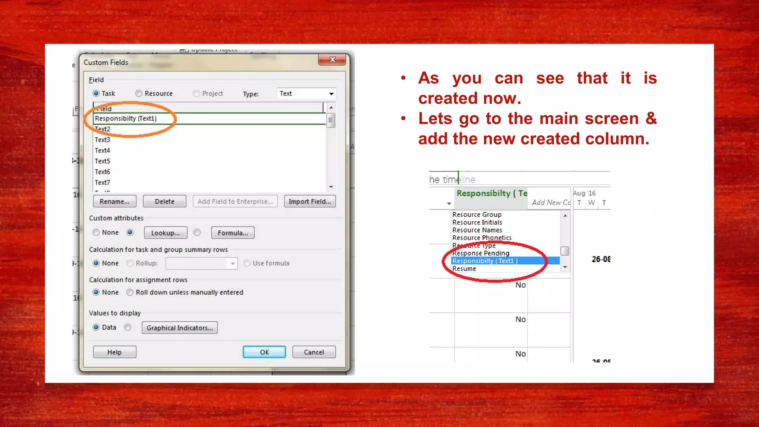Open the Type dropdown showing Text

[x=306, y=93]
